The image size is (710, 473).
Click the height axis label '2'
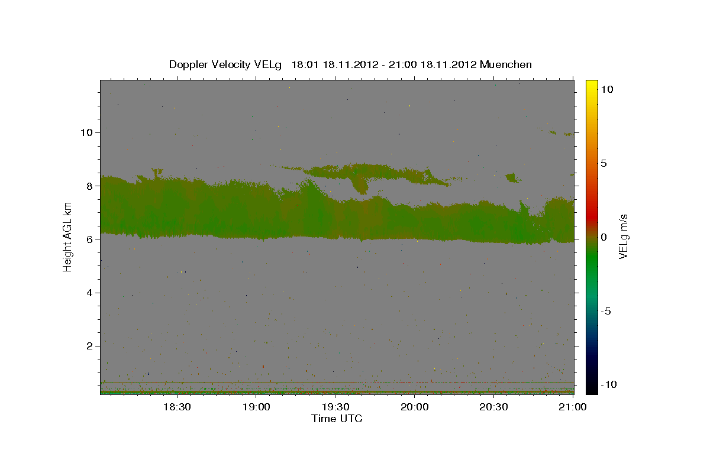point(90,346)
